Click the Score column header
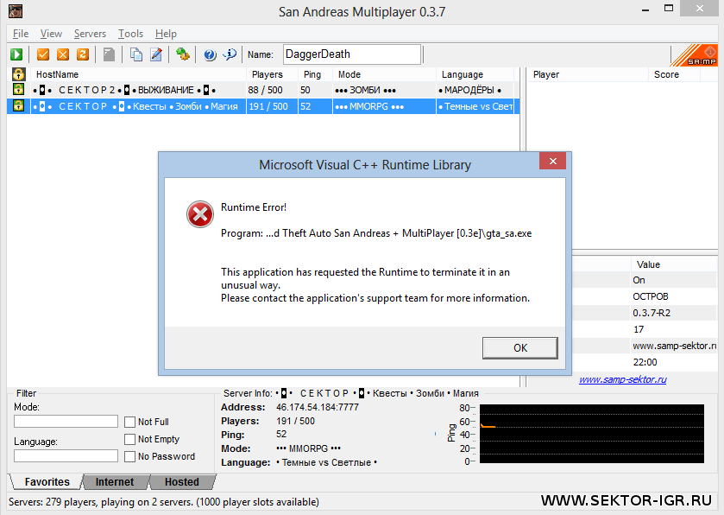724x515 pixels. pyautogui.click(x=675, y=74)
